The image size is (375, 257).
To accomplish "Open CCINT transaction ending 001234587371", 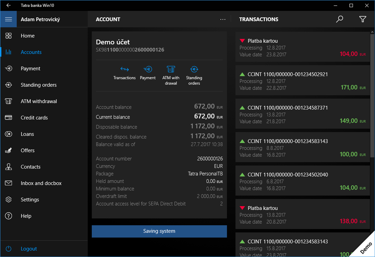I will [x=303, y=114].
